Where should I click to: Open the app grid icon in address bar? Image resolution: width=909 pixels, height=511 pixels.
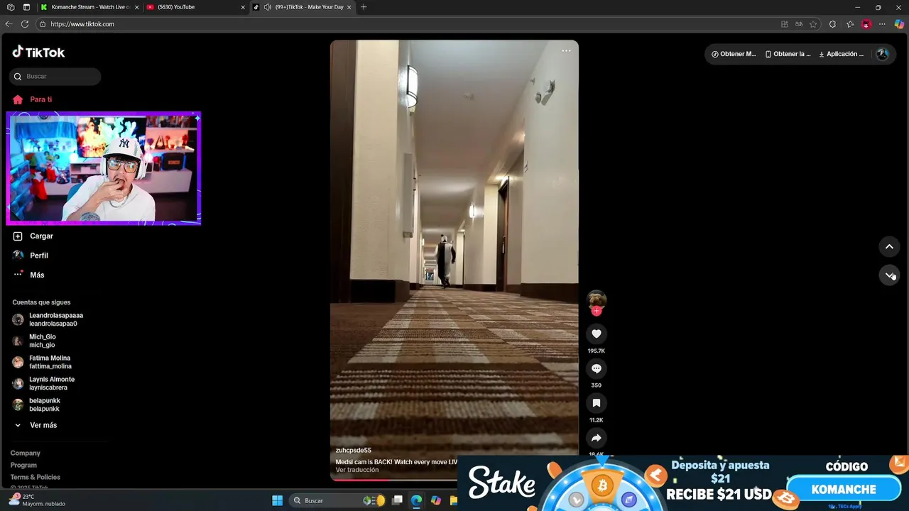click(x=784, y=24)
